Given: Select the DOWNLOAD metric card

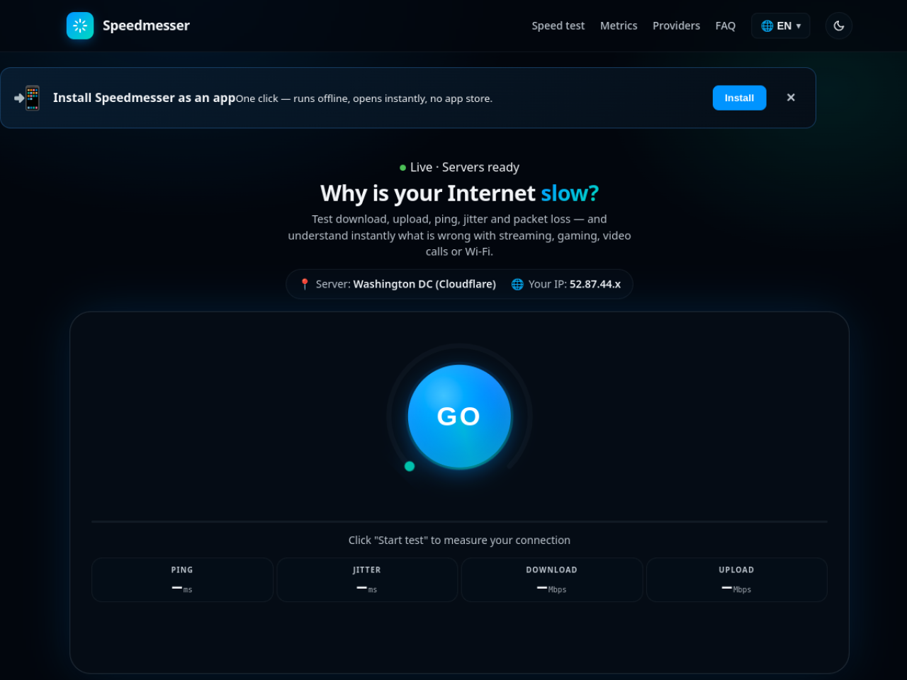Looking at the screenshot, I should tap(551, 579).
